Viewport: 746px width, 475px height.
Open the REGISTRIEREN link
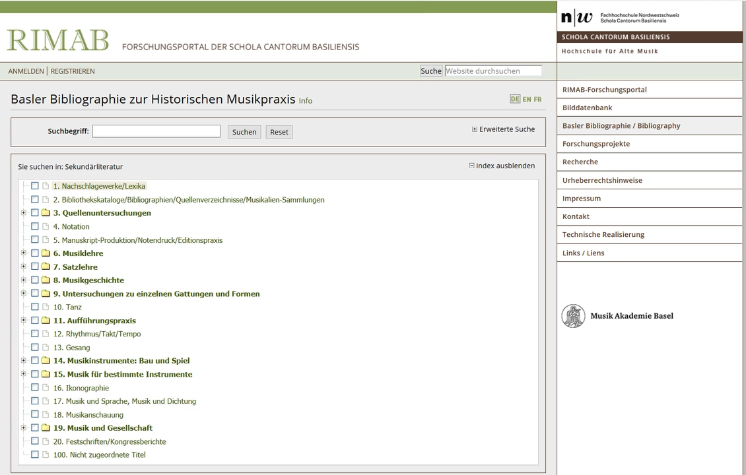click(73, 71)
